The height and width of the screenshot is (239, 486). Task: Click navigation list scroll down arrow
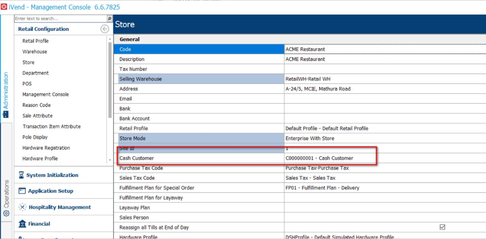[110, 160]
